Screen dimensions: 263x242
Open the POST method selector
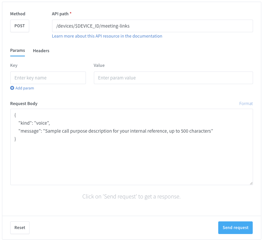point(20,26)
